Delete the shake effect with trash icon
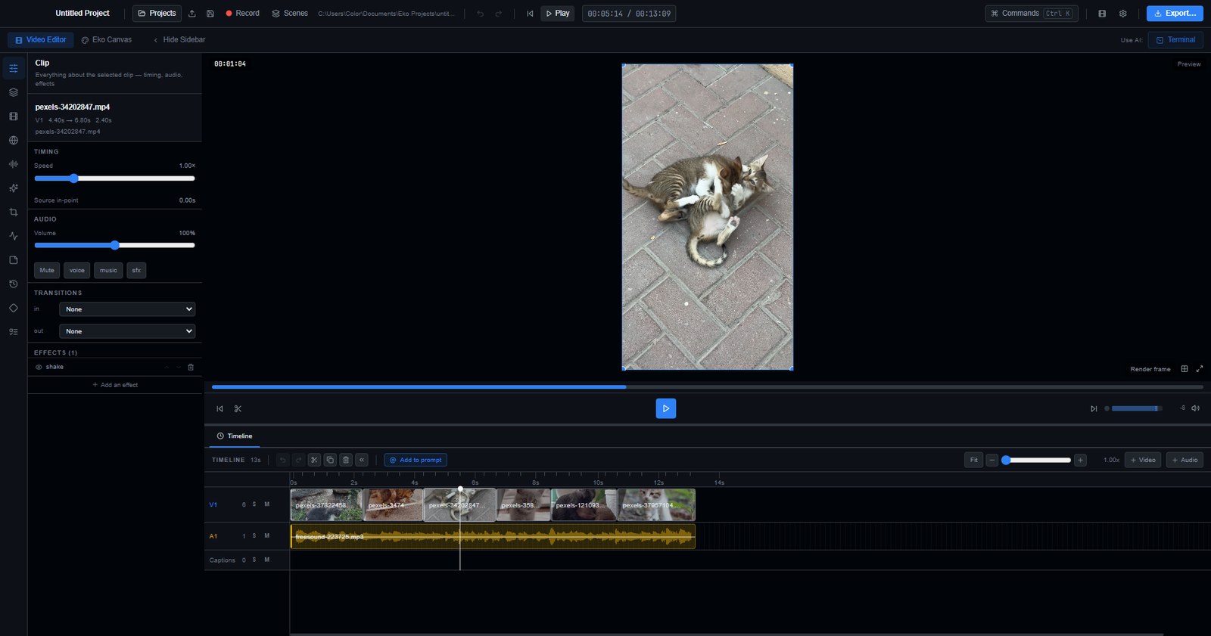Image resolution: width=1211 pixels, height=636 pixels. click(x=191, y=368)
